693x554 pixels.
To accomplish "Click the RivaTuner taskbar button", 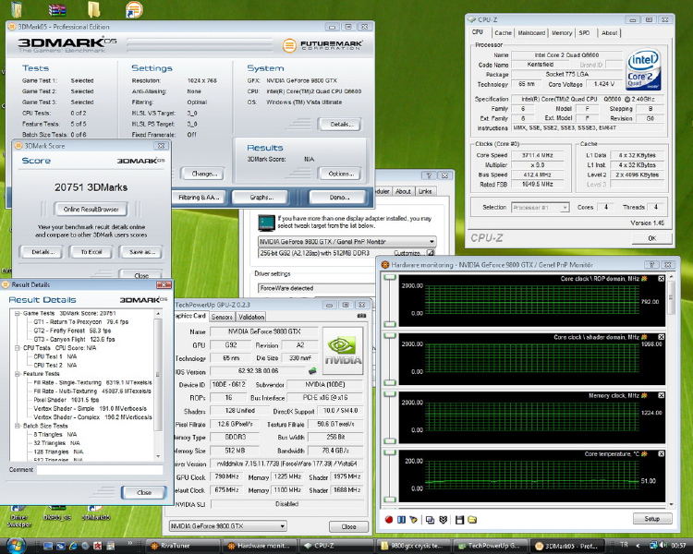I will point(183,546).
